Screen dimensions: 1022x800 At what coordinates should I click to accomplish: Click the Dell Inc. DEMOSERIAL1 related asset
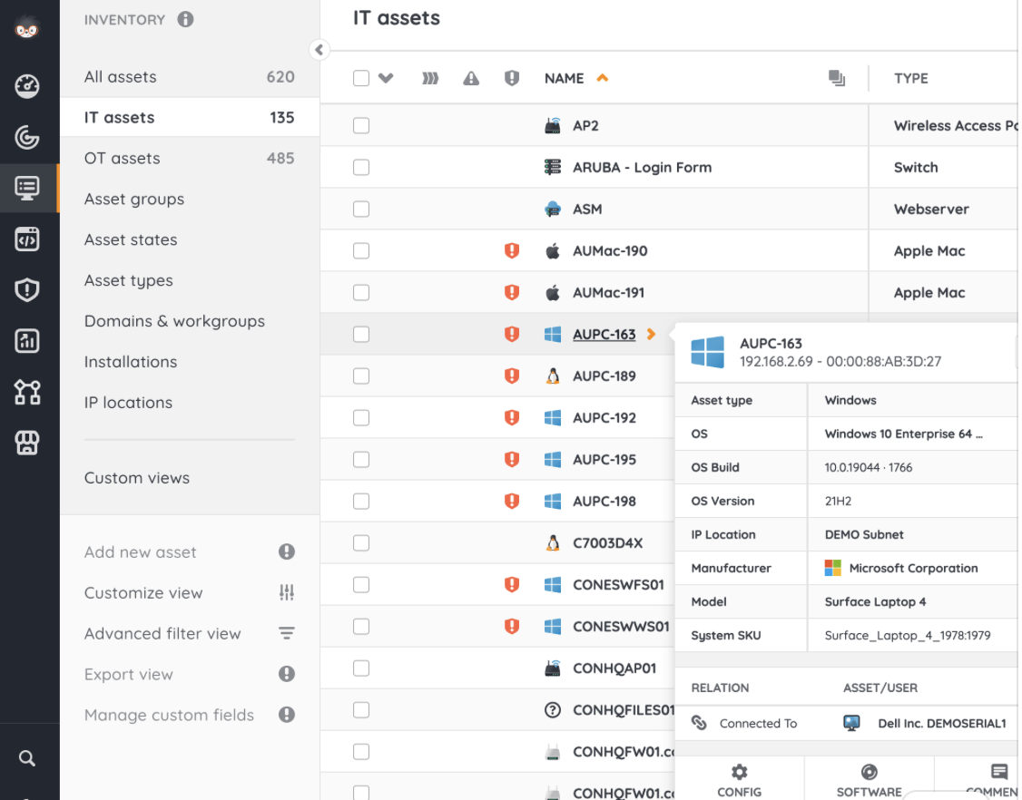(941, 724)
